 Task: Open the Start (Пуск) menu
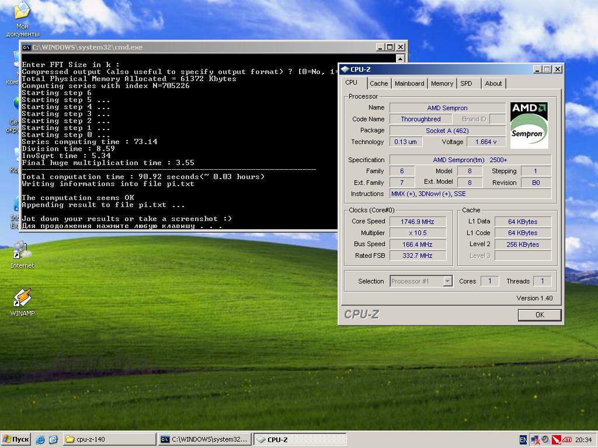coord(16,439)
